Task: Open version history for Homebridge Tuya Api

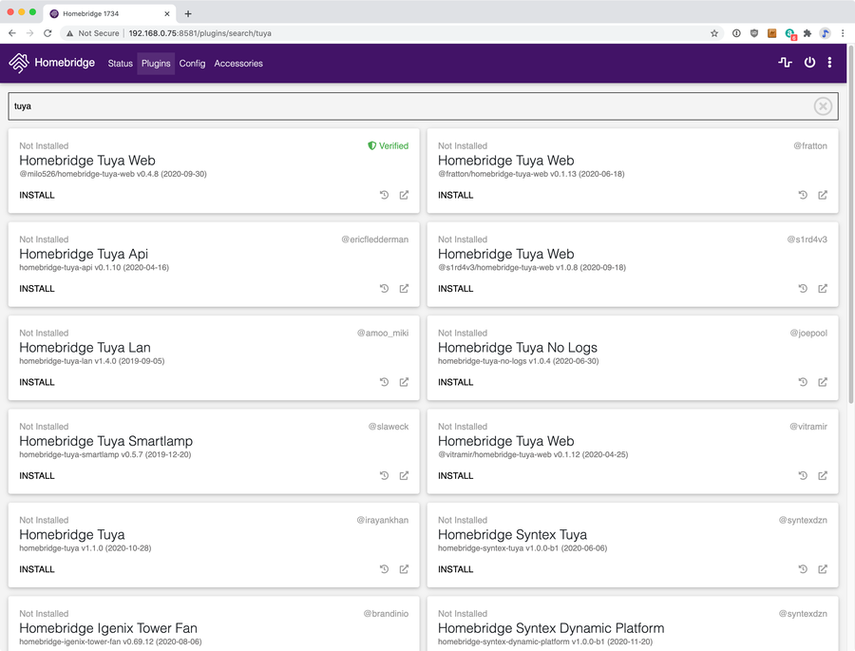Action: click(x=384, y=289)
